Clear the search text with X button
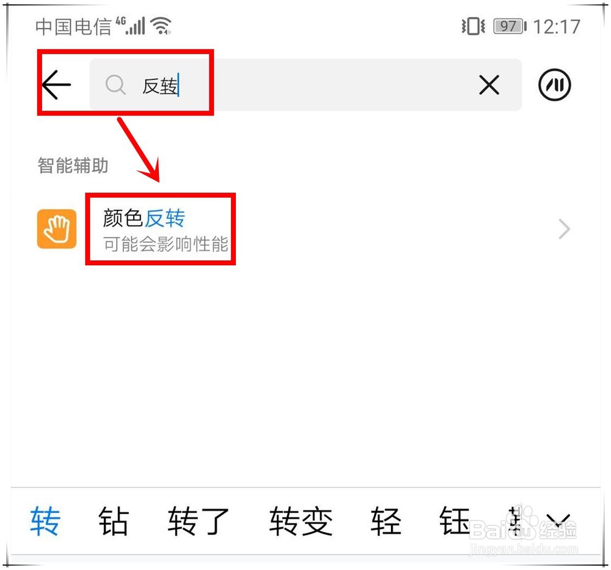The image size is (611, 570). tap(489, 85)
